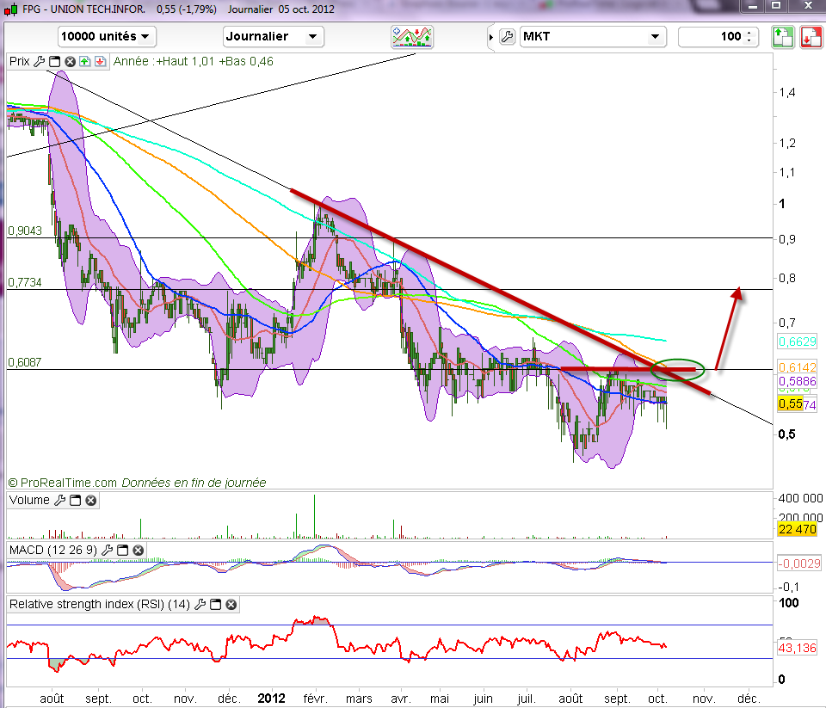Open the Prix panel wrench settings
The image size is (826, 708).
(39, 62)
